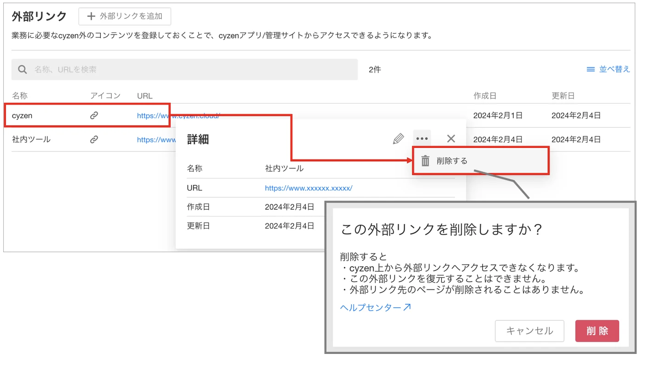The height and width of the screenshot is (365, 650).
Task: Click 2024年2月1日 in the cyzen row
Action: pos(498,116)
